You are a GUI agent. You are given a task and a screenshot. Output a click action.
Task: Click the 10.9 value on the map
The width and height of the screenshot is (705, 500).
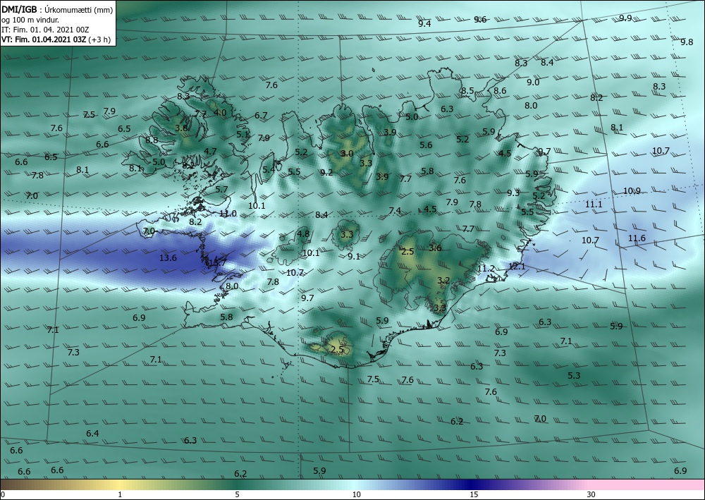[x=632, y=191]
